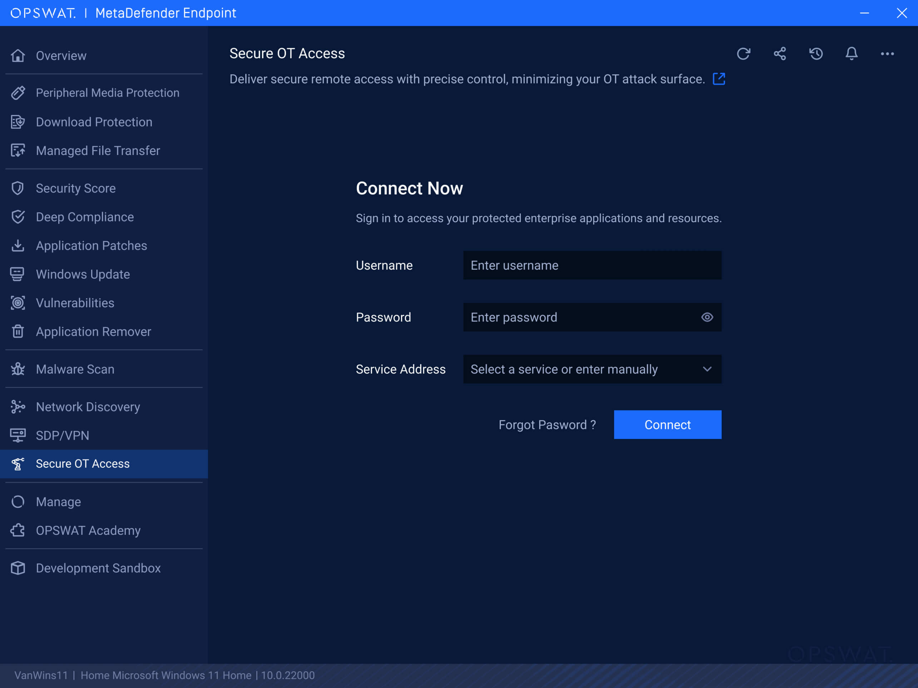Start a Malware Scan
This screenshot has width=918, height=688.
(x=75, y=369)
